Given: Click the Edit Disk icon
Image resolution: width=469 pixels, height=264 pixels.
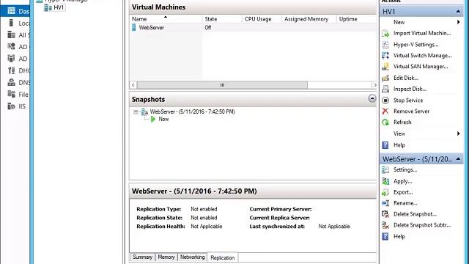Looking at the screenshot, I should 385,78.
